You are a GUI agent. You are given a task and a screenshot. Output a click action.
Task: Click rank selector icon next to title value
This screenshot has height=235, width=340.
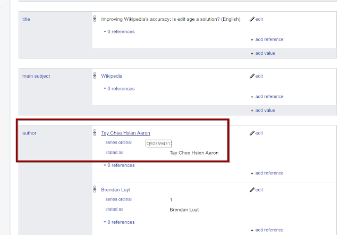tap(95, 19)
